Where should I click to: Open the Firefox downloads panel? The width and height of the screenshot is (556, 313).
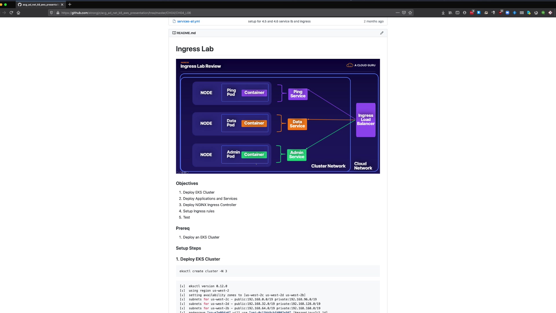pos(443,13)
